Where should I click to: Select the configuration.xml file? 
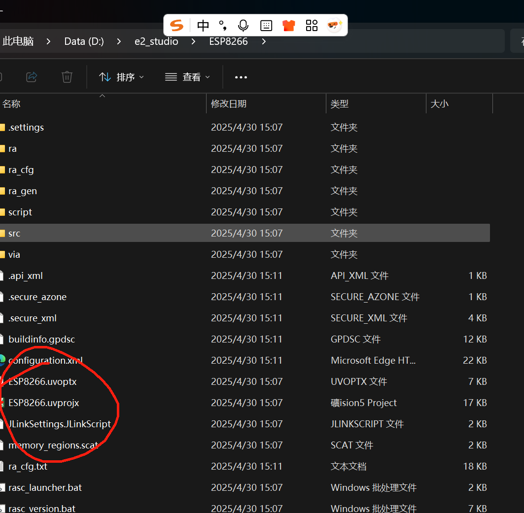point(45,360)
